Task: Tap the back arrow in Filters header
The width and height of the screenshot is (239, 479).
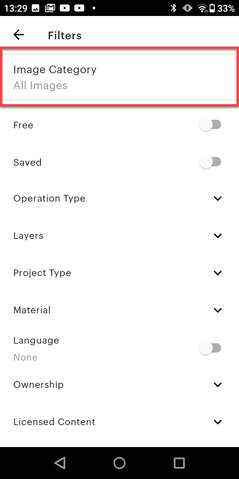Action: [x=19, y=35]
